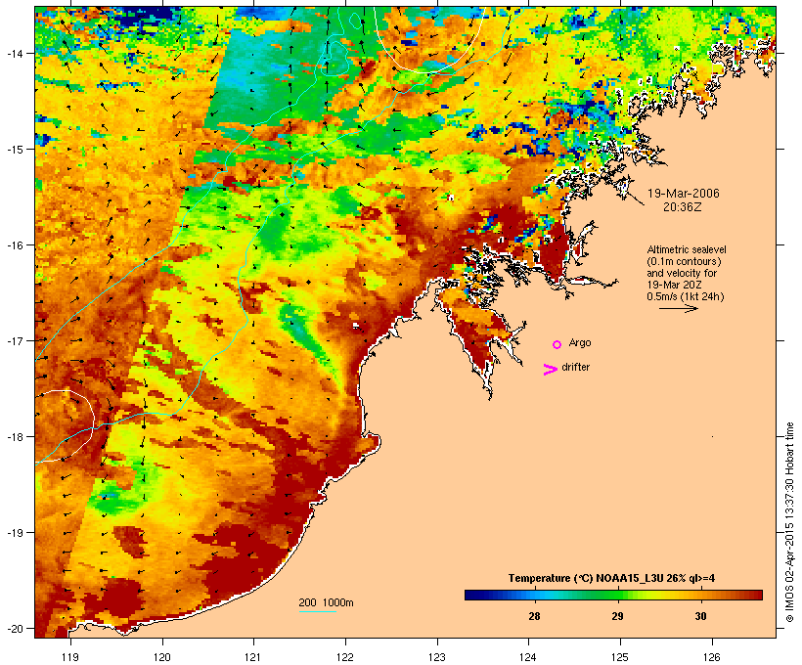Click the 'Altimetric sealevel' text line

pos(687,249)
